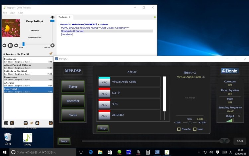This screenshot has width=249, height=156.
Task: Click the Stop button under input list
Action: click(x=103, y=128)
